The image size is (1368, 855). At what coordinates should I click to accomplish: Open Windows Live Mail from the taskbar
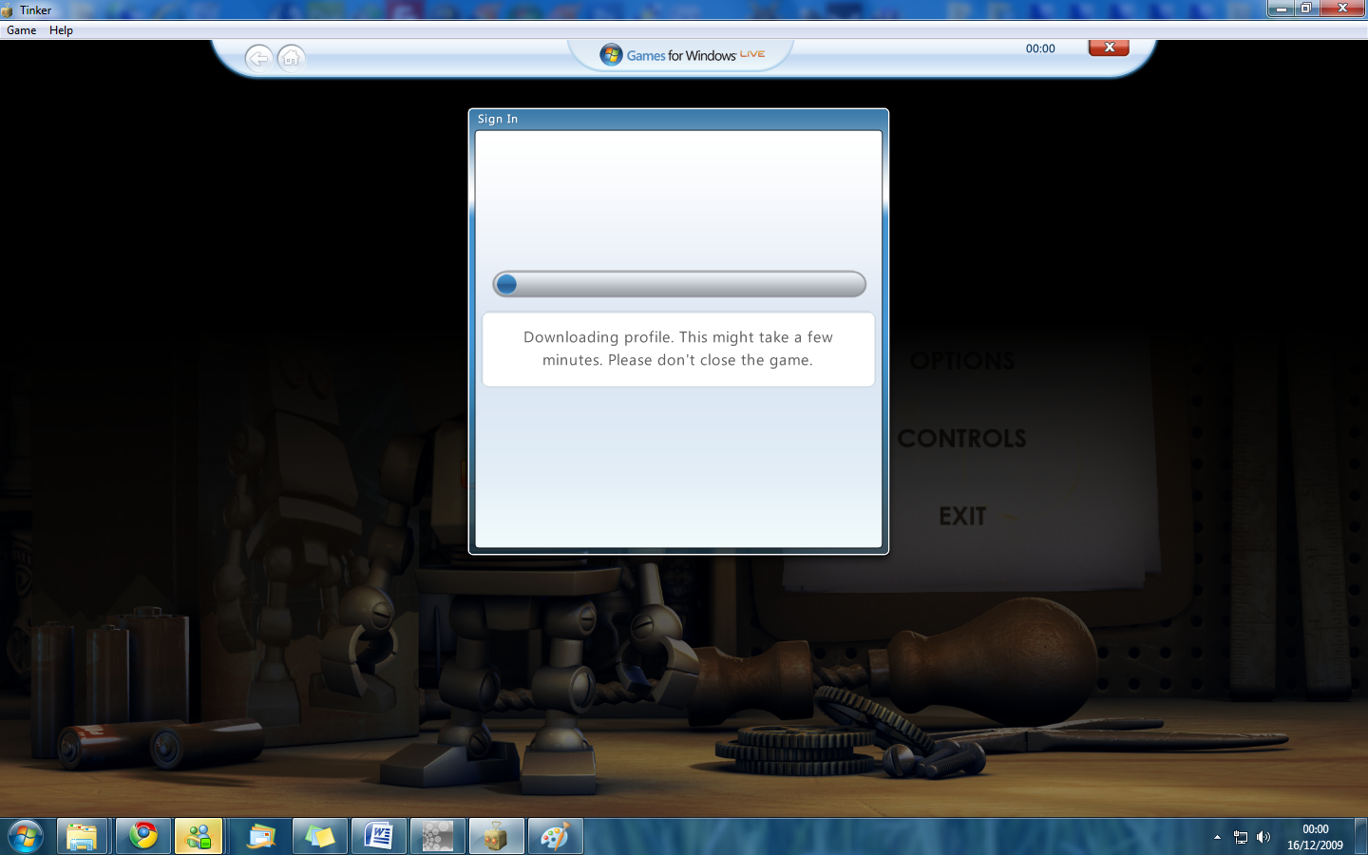click(x=260, y=837)
